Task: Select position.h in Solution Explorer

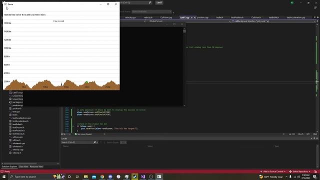Action: tap(16, 108)
